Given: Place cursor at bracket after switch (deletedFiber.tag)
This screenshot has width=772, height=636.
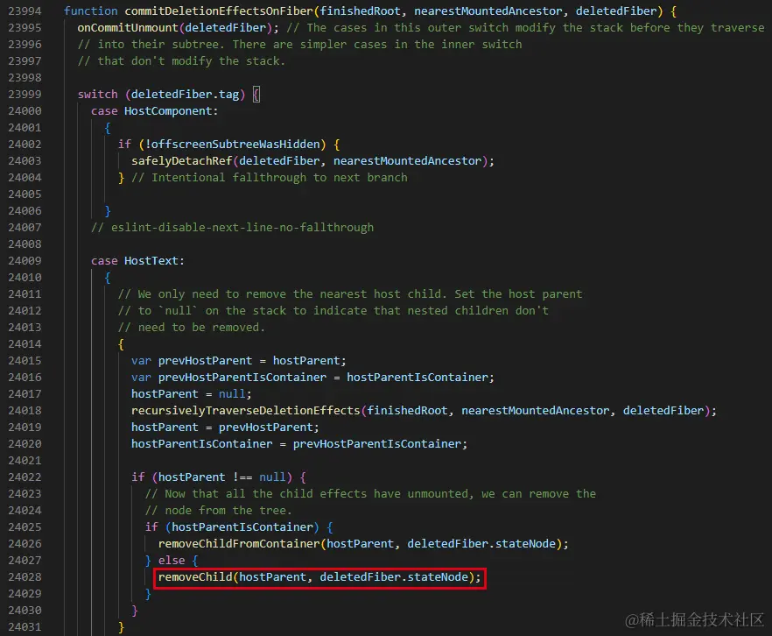Looking at the screenshot, I should (256, 94).
